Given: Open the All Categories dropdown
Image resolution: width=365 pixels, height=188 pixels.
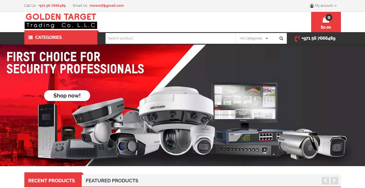Looking at the screenshot, I should coord(254,38).
